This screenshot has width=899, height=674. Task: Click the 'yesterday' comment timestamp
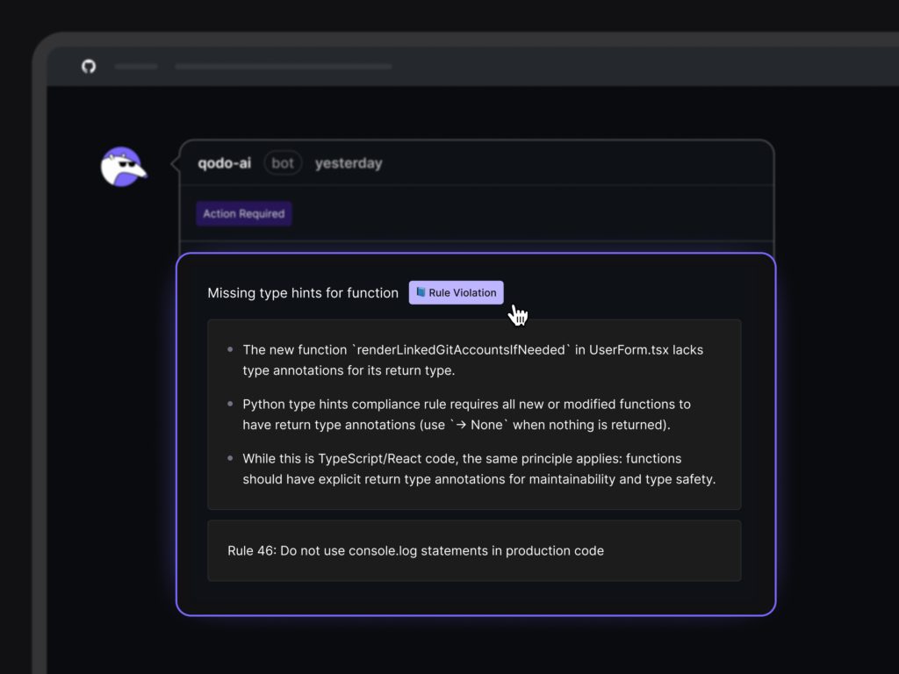point(349,163)
